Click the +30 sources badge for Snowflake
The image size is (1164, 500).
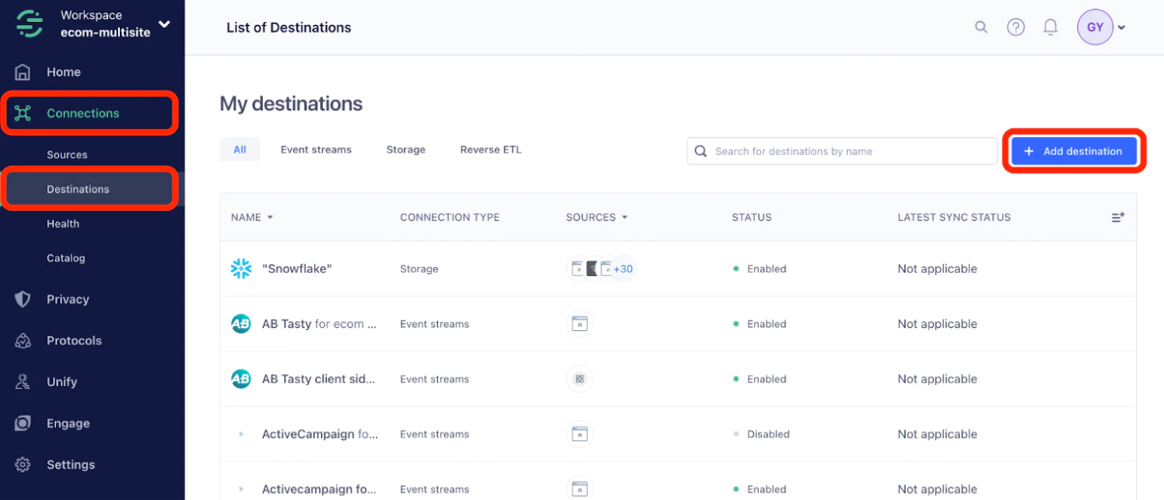623,269
